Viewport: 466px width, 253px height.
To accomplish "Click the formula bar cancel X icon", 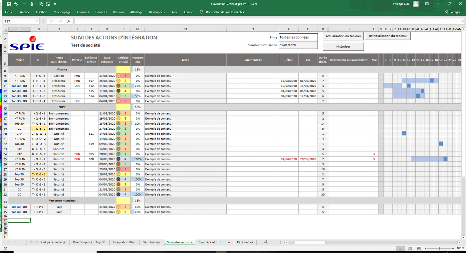I will click(x=51, y=21).
